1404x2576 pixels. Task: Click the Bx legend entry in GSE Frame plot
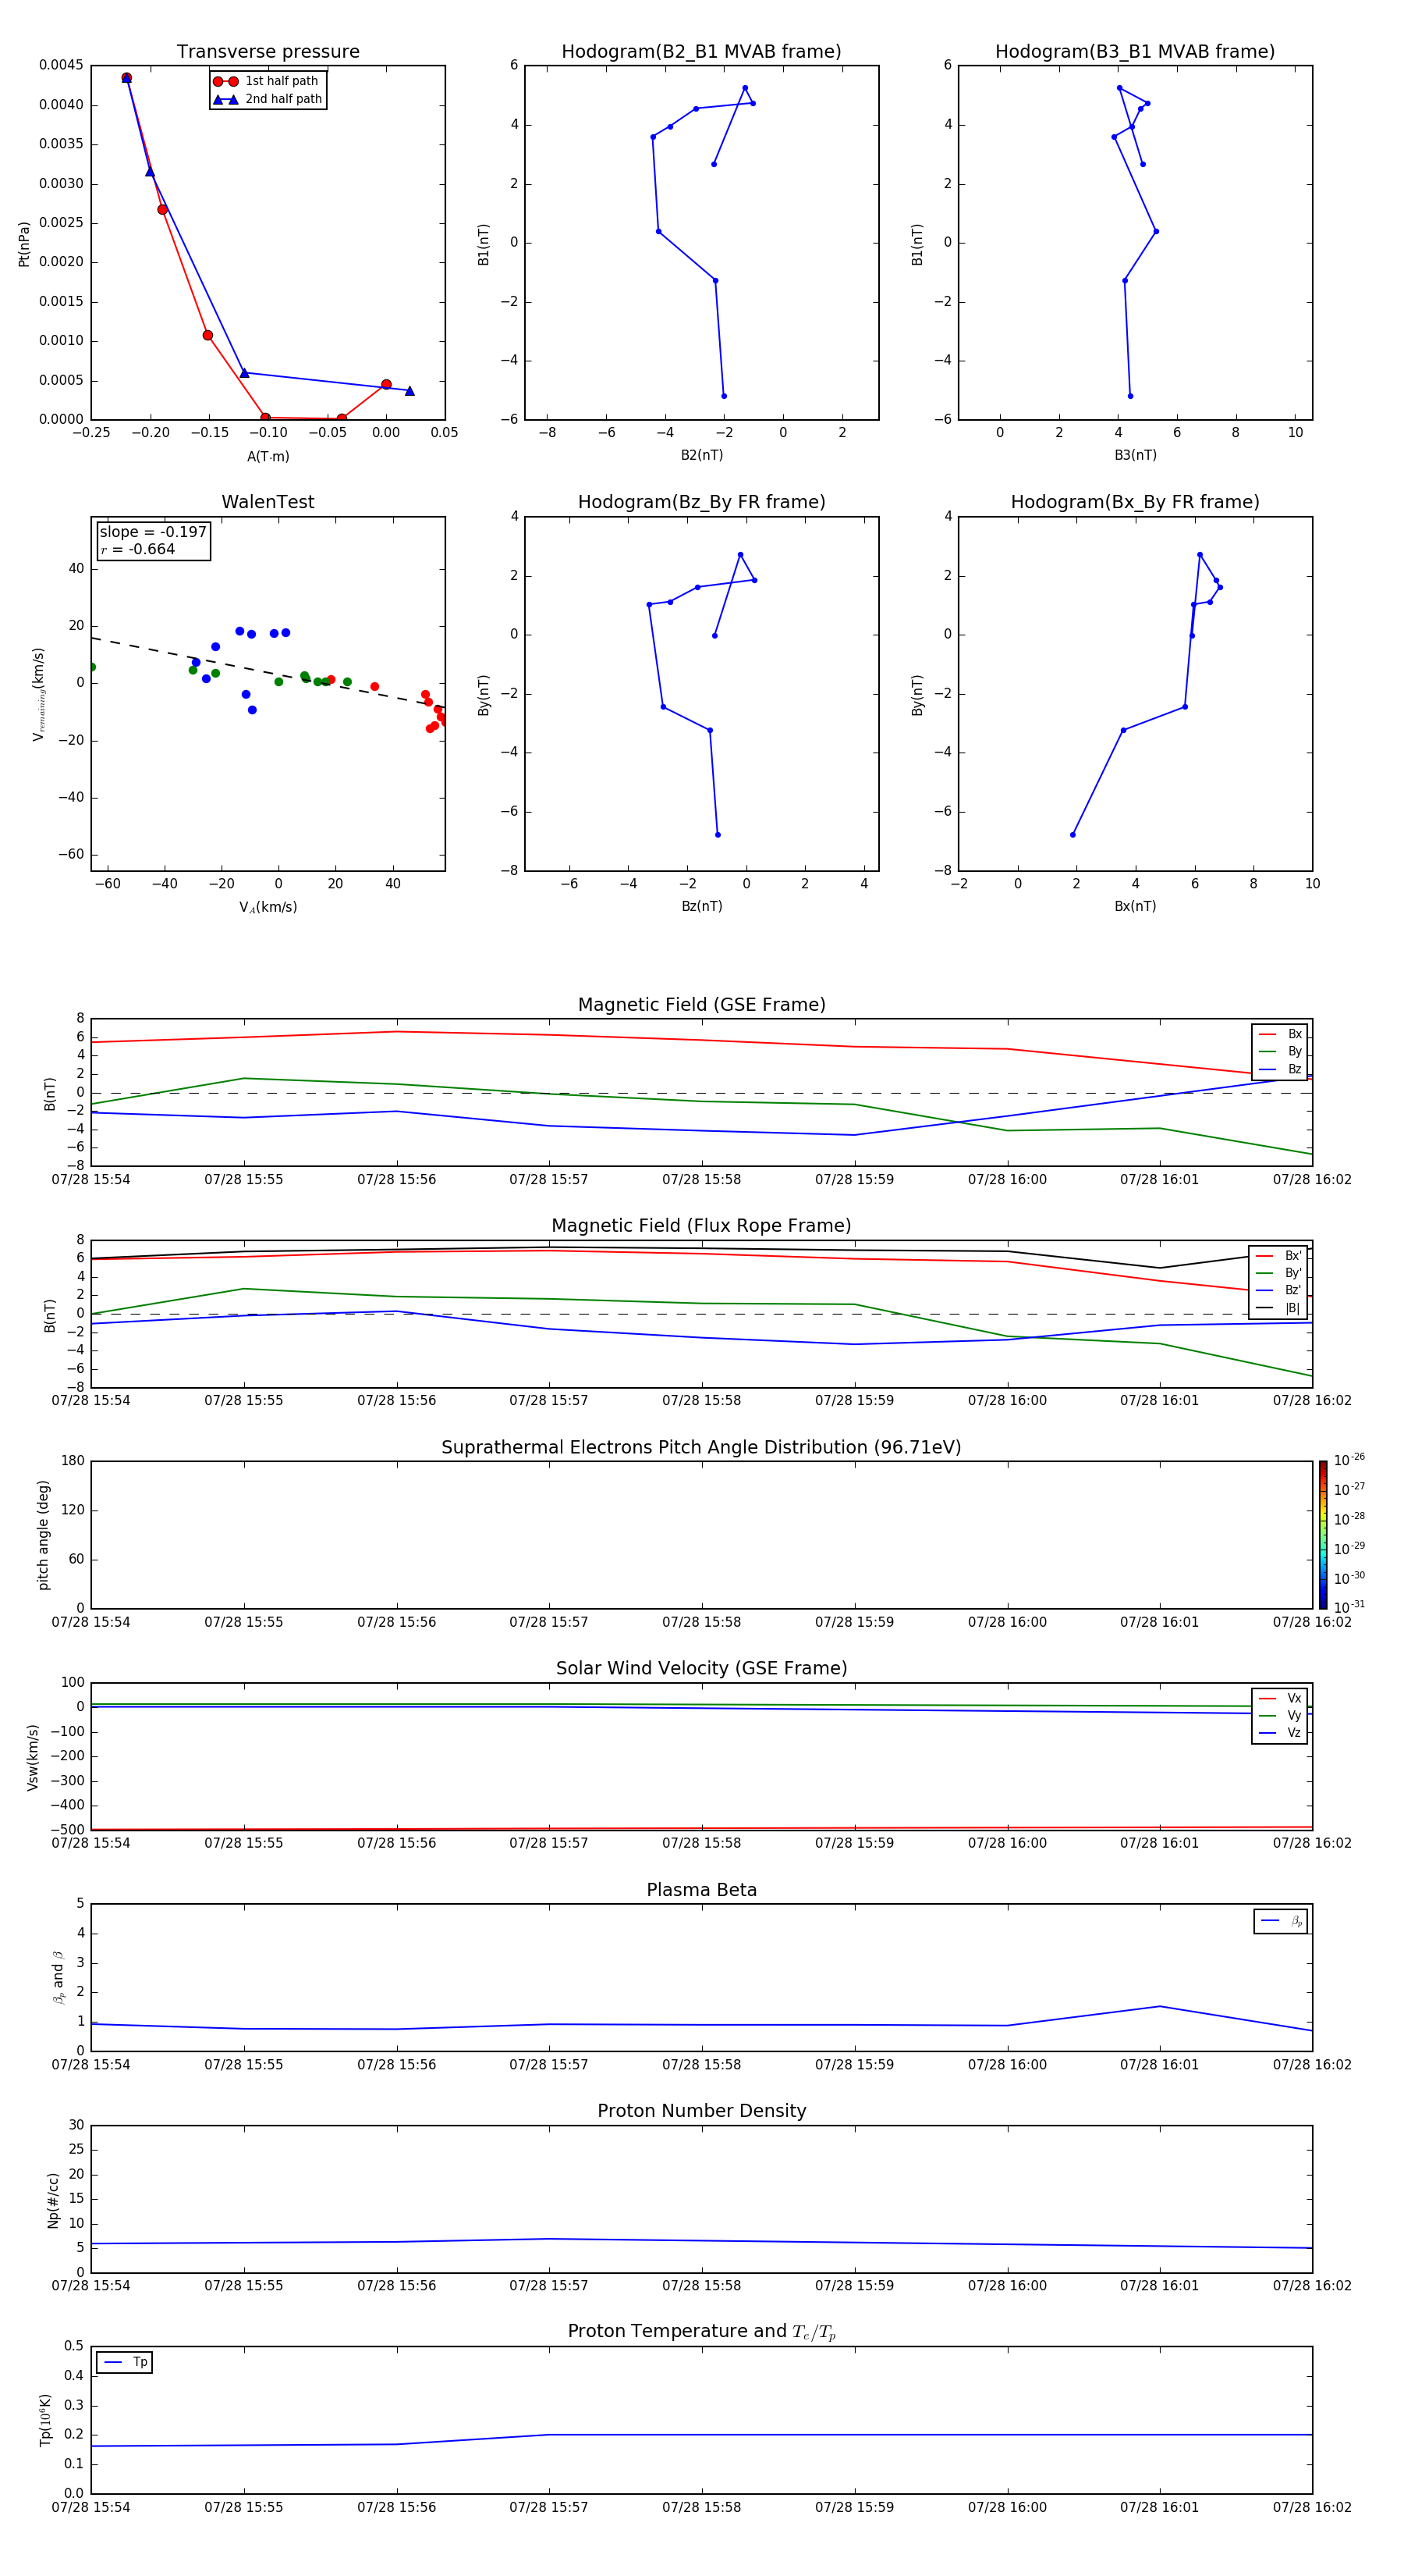[x=1280, y=1034]
